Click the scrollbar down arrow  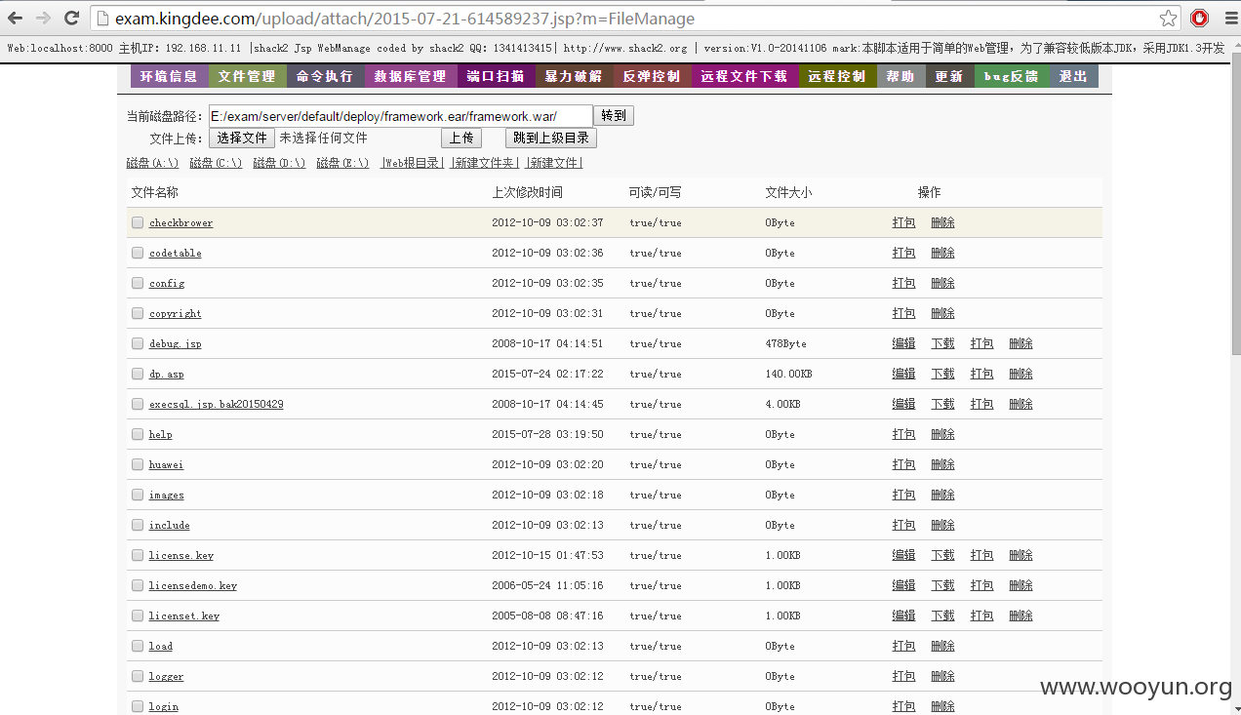(1234, 708)
